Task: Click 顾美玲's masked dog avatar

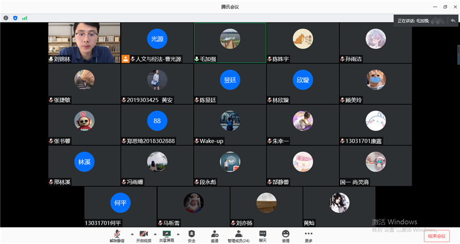Action: (x=375, y=80)
